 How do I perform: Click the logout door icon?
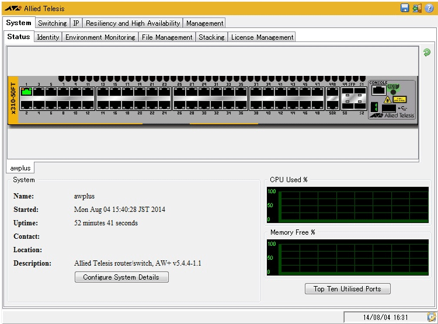(x=416, y=8)
